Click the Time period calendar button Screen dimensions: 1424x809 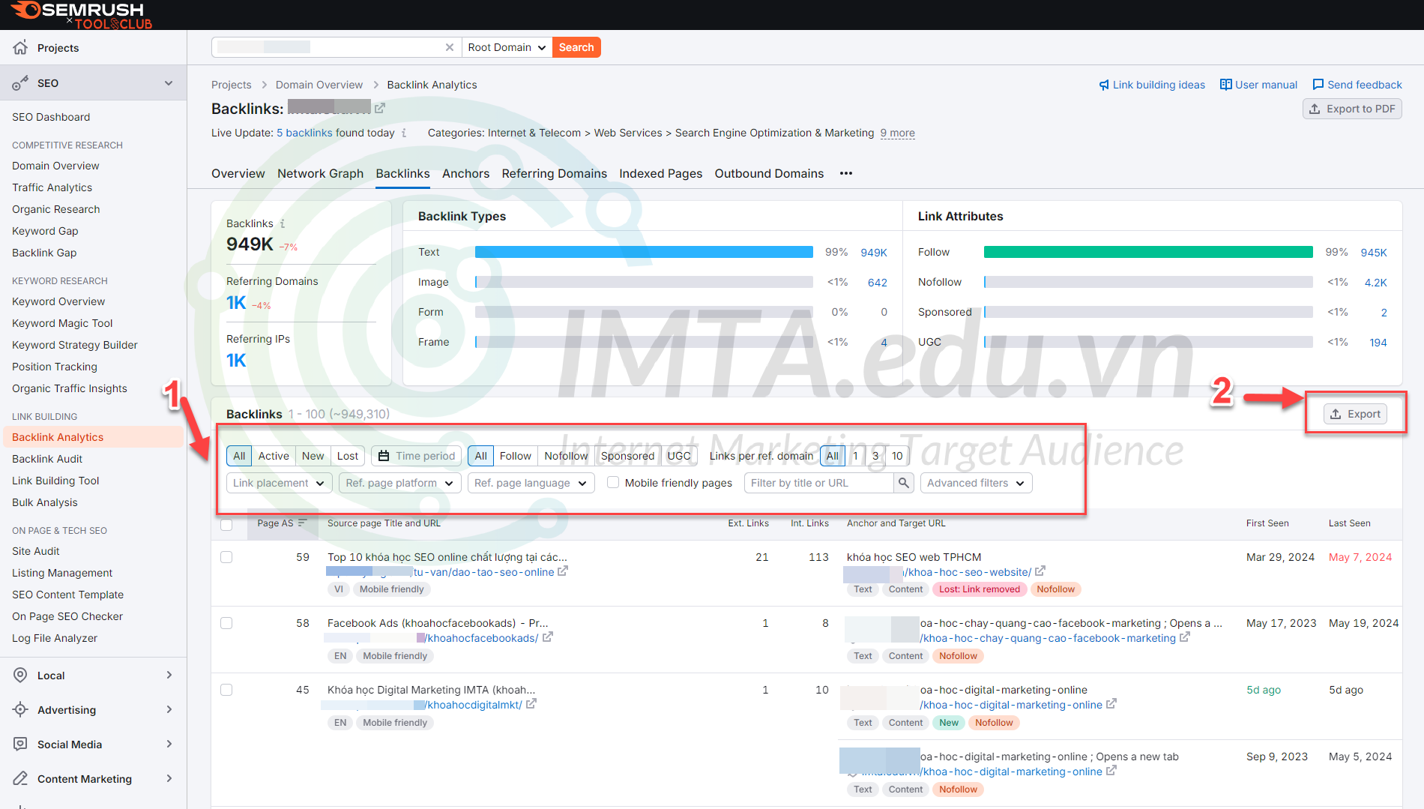click(x=417, y=456)
